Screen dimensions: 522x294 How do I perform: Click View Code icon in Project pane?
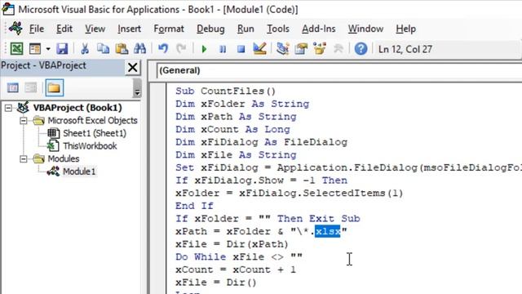tap(13, 87)
